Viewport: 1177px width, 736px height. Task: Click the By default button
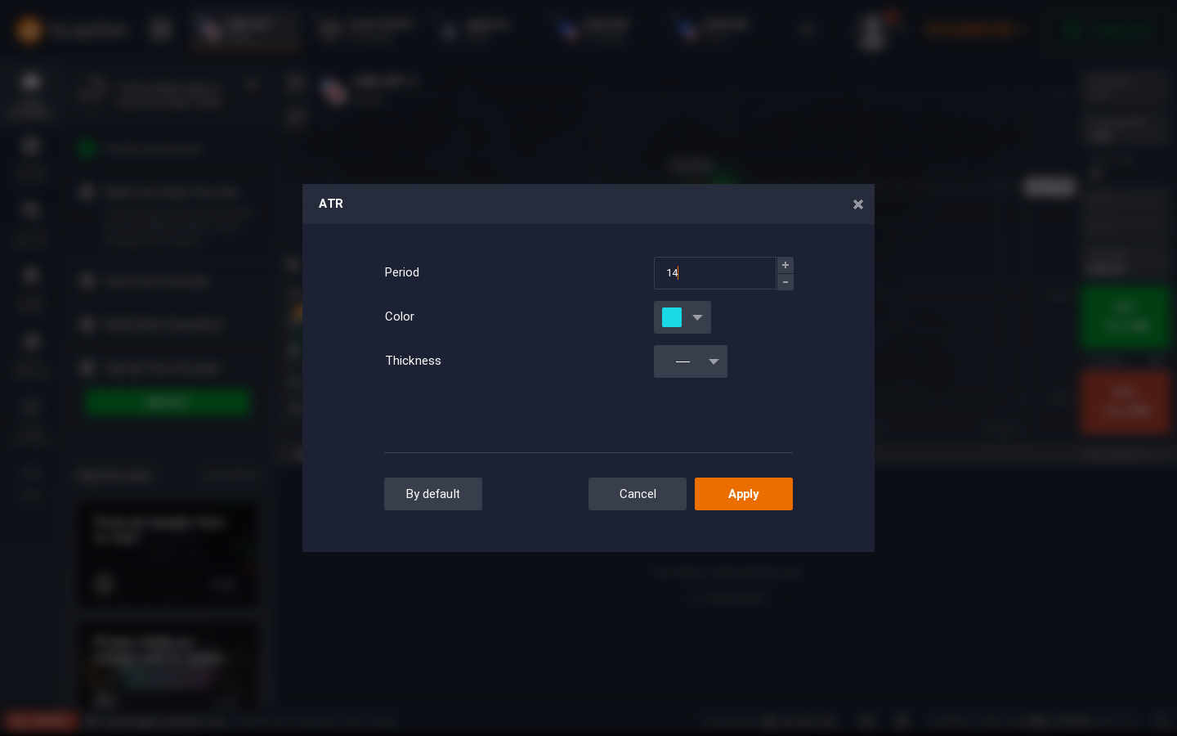click(433, 494)
